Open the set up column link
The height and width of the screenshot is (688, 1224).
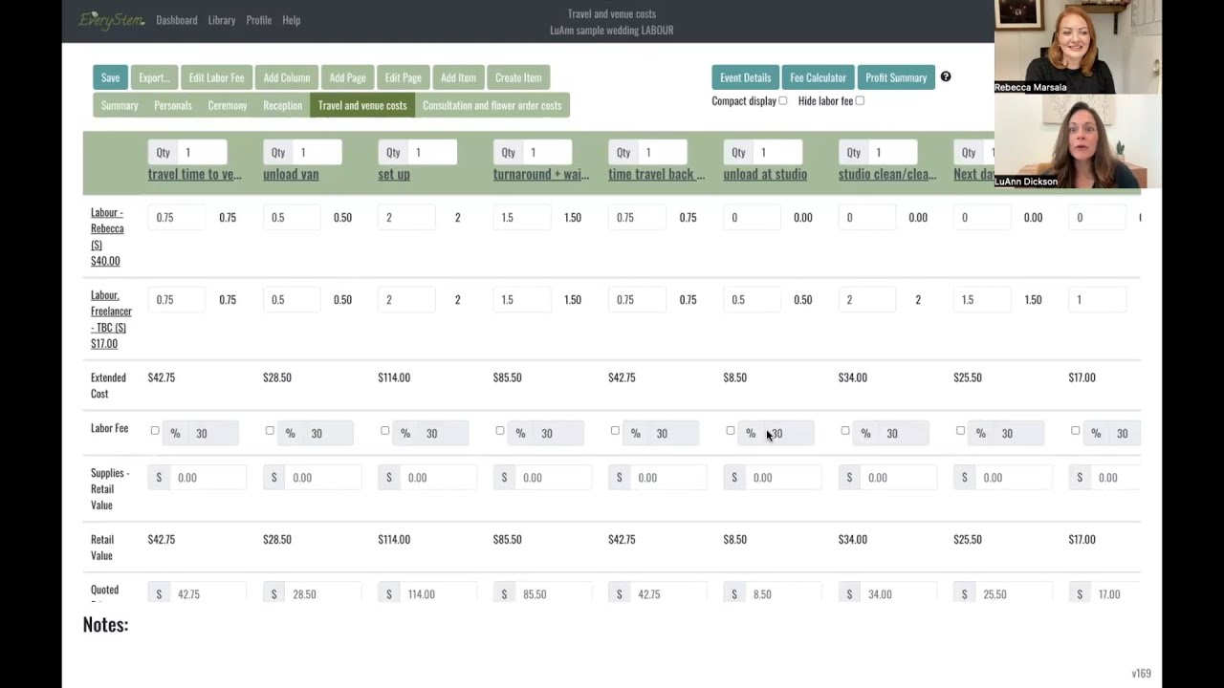click(x=394, y=174)
